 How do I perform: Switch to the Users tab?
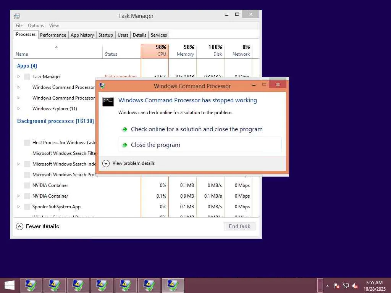click(123, 35)
